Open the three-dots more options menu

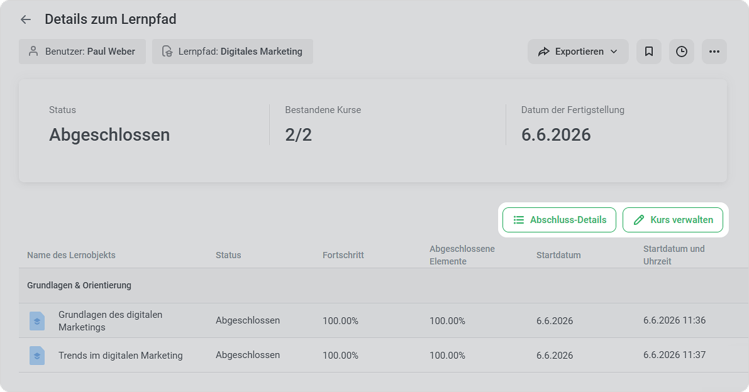point(714,52)
